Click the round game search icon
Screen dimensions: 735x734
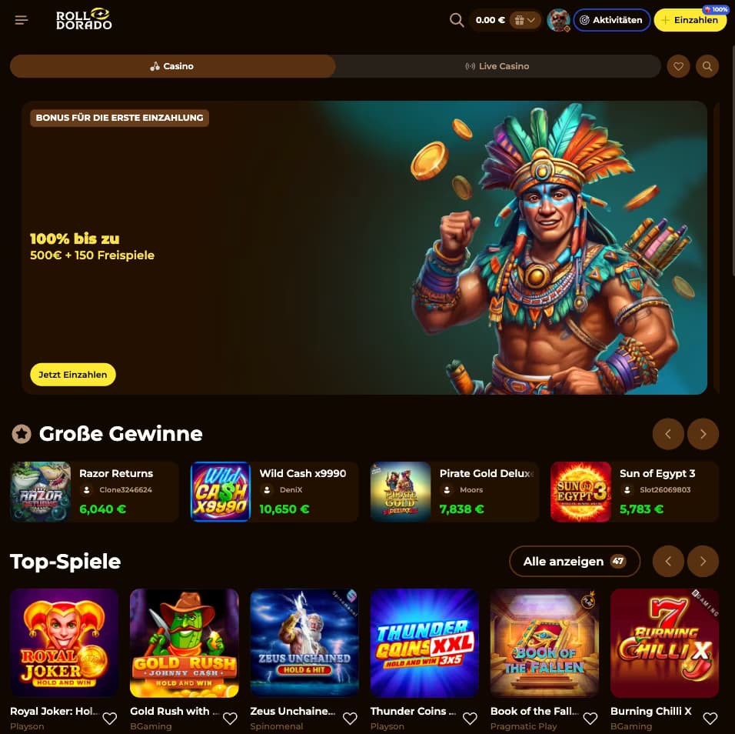click(x=707, y=66)
